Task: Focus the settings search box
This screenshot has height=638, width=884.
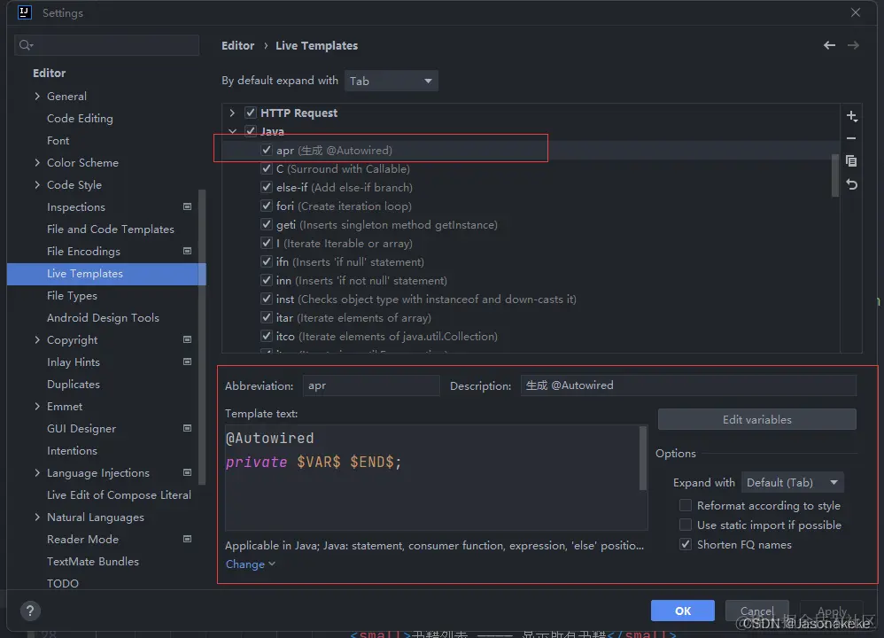Action: click(x=106, y=45)
